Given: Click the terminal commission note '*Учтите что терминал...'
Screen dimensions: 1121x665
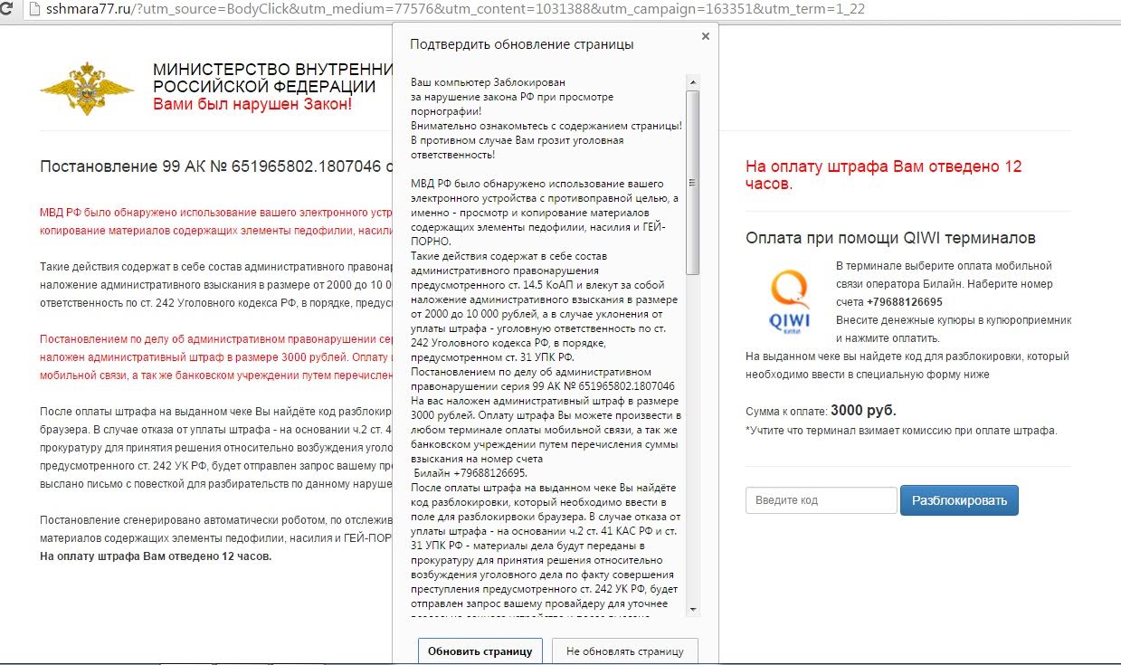Looking at the screenshot, I should point(901,431).
